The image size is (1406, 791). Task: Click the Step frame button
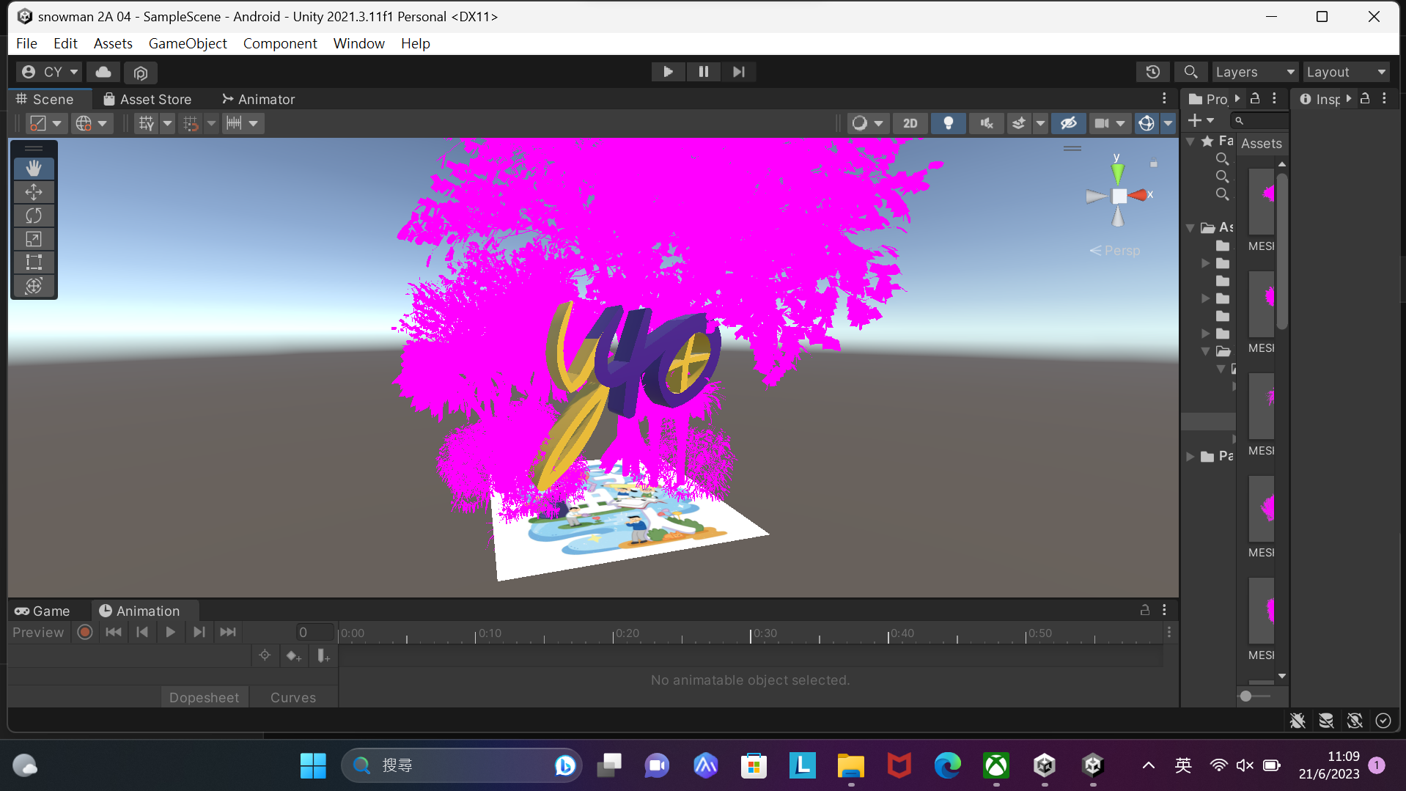click(x=738, y=72)
